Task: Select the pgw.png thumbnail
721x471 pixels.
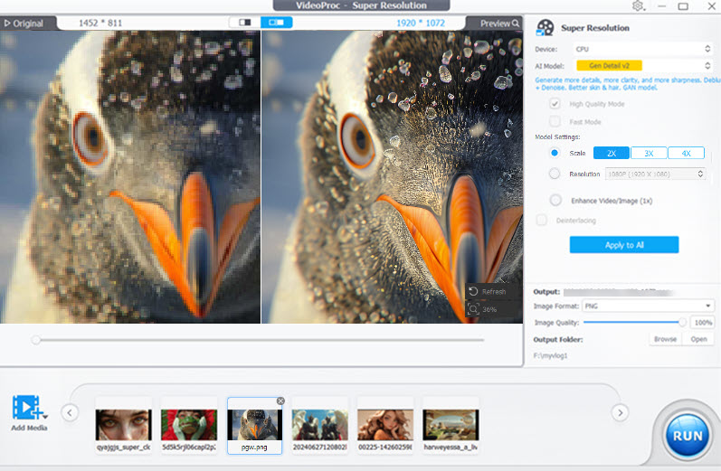Action: (254, 426)
